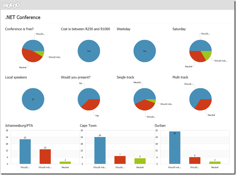Click the Cape Town chart title
Image resolution: width=236 pixels, height=175 pixels.
[88, 125]
